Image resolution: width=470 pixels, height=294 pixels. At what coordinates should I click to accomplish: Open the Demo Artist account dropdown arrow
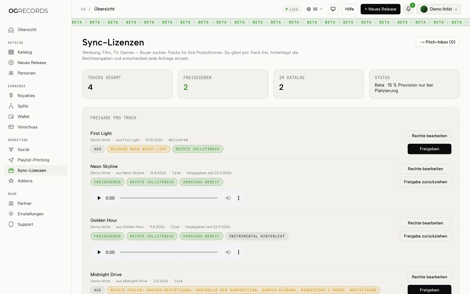456,9
